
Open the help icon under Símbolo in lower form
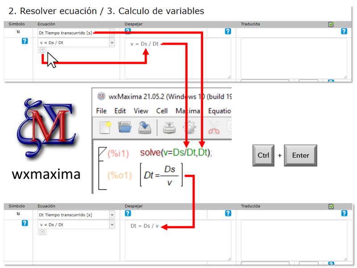click(25, 223)
